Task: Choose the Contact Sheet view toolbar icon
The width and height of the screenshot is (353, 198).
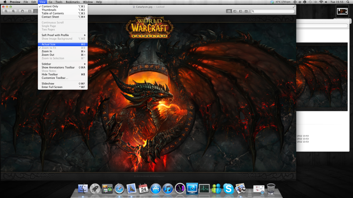Action: click(246, 11)
